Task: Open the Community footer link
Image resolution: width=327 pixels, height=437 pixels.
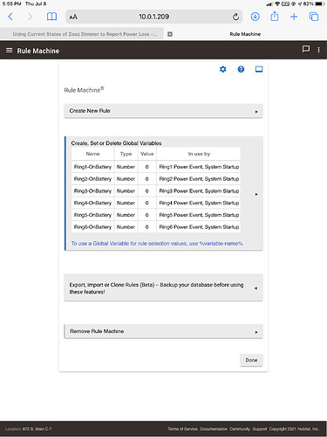Action: pyautogui.click(x=240, y=429)
